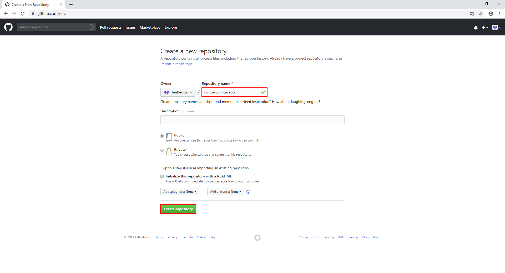
Task: Open Marketplace from the top navigation
Action: (150, 27)
